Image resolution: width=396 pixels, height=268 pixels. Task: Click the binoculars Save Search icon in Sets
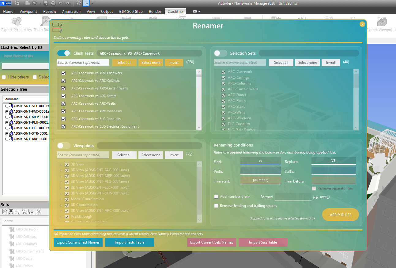tap(11, 212)
